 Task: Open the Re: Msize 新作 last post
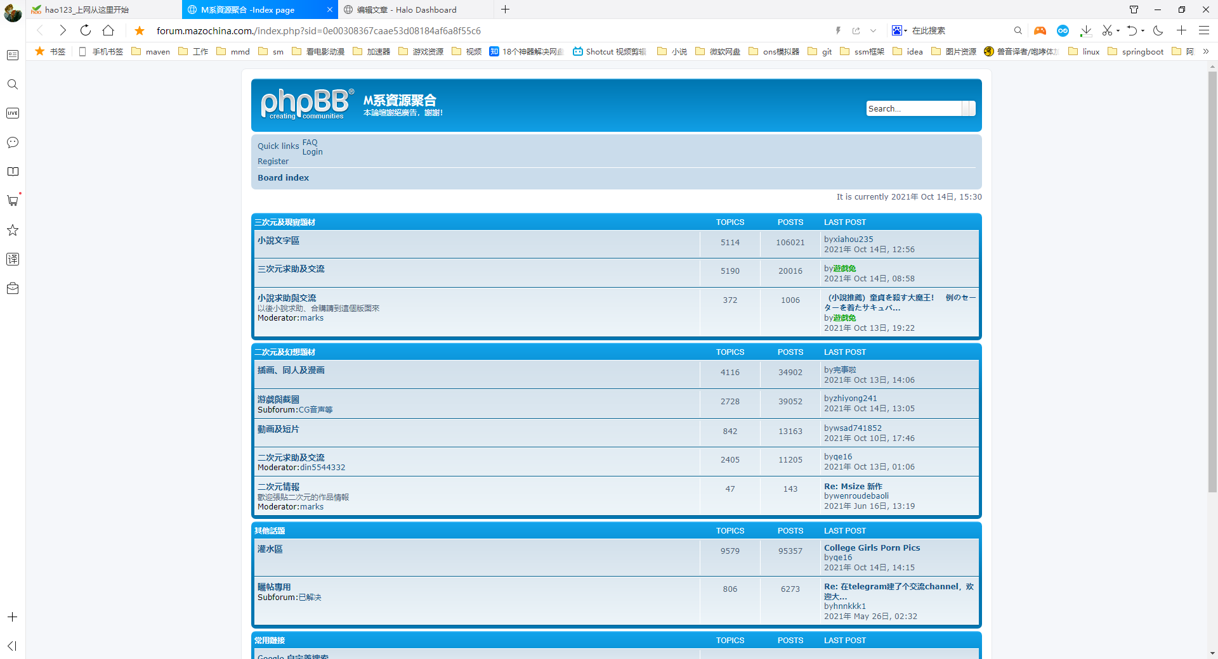tap(853, 487)
